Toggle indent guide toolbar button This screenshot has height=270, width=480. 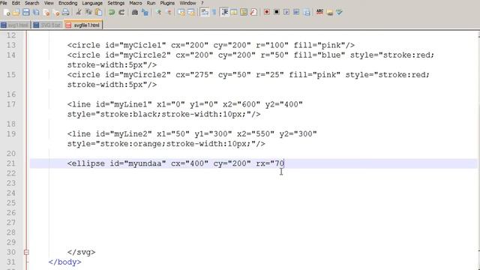click(x=224, y=12)
